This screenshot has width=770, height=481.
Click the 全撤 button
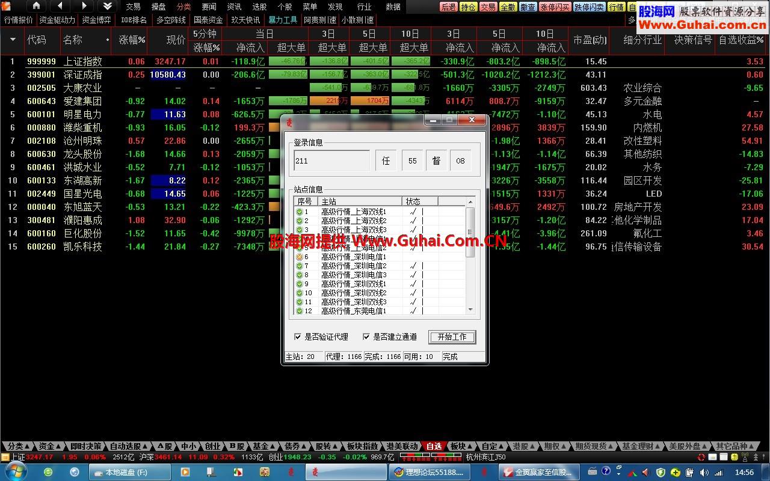[508, 7]
